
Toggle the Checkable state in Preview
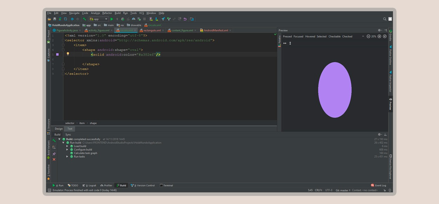pyautogui.click(x=334, y=36)
